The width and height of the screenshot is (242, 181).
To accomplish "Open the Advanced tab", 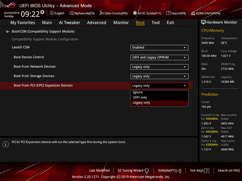I will point(96,23).
